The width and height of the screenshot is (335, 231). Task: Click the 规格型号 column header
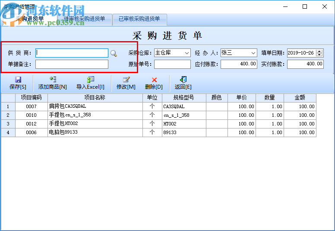tap(184, 98)
